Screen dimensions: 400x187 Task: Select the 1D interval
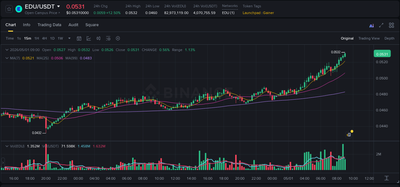[x=52, y=38]
